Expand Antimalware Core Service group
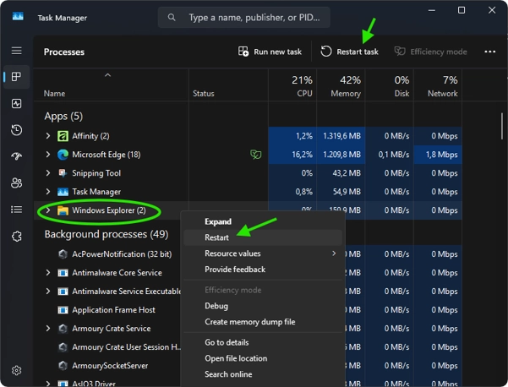Image resolution: width=508 pixels, height=387 pixels. 48,273
